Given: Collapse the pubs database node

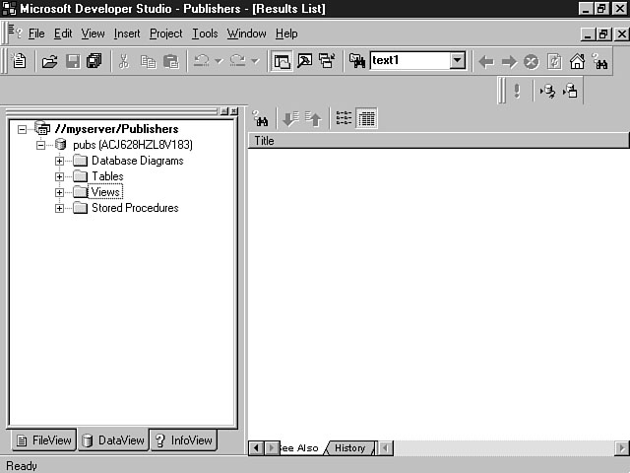Looking at the screenshot, I should [x=40, y=145].
